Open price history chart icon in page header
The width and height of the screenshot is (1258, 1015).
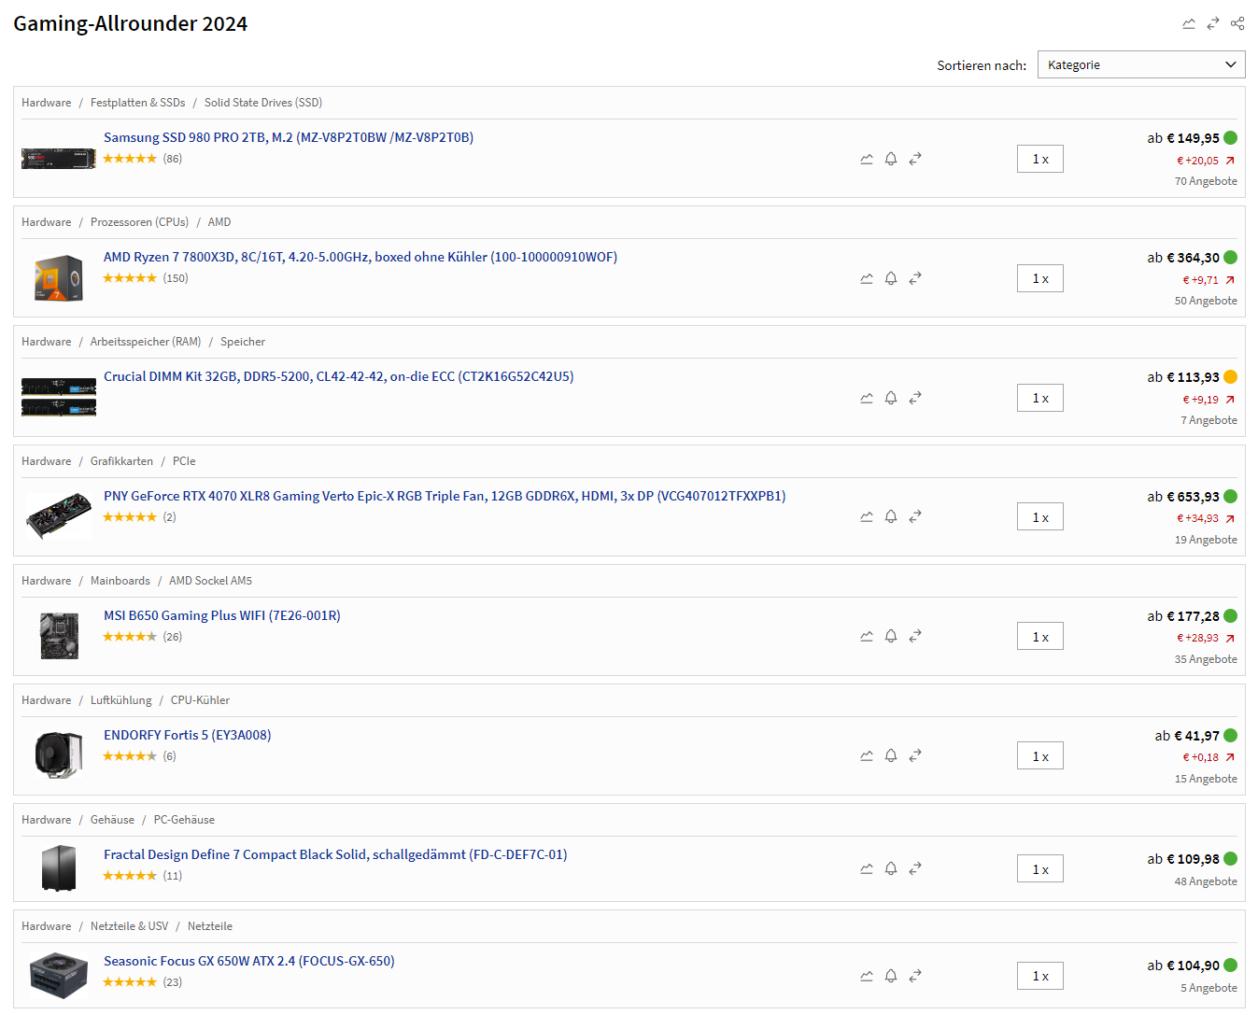pyautogui.click(x=1188, y=23)
